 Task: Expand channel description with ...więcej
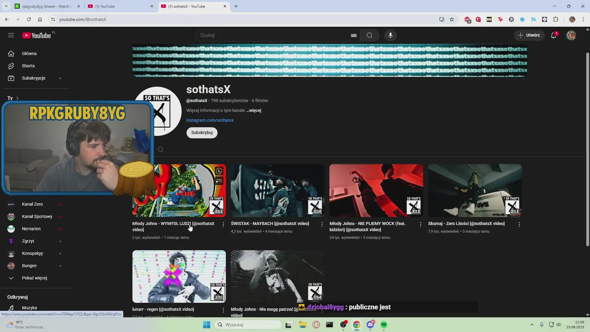pos(254,111)
